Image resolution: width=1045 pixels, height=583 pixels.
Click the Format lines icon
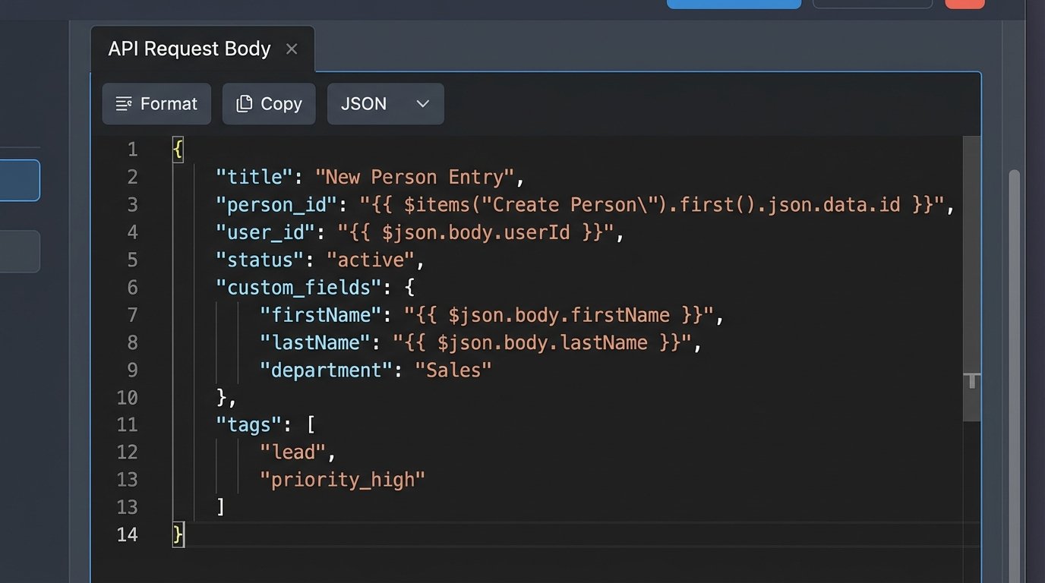[x=124, y=104]
